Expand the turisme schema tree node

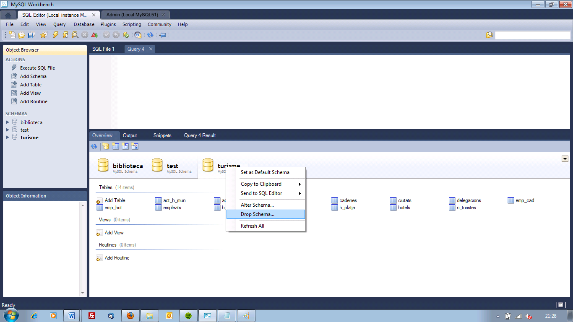[7, 138]
